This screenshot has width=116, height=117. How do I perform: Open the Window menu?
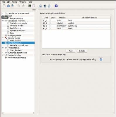[x=22, y=2]
